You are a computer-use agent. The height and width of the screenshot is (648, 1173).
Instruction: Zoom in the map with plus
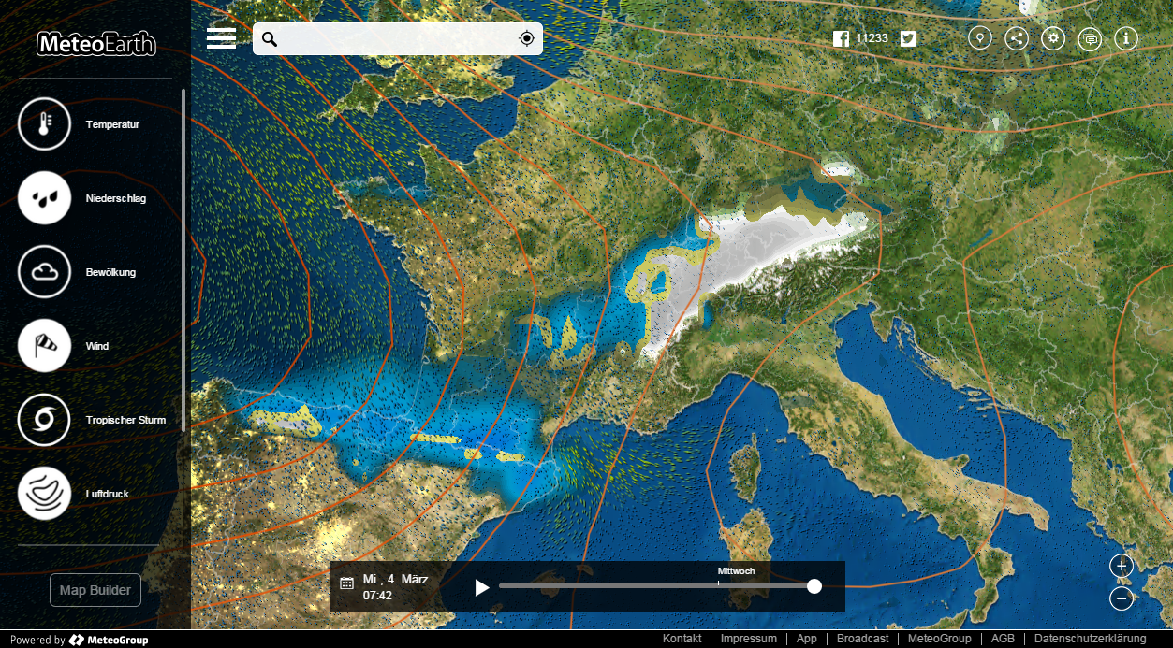[x=1122, y=566]
